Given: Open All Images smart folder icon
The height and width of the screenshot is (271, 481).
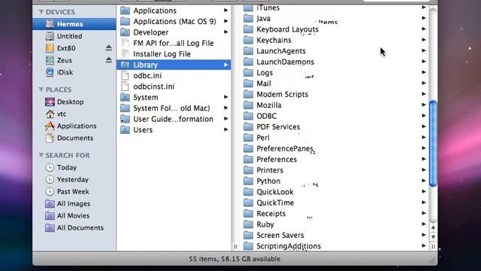Looking at the screenshot, I should tap(50, 203).
